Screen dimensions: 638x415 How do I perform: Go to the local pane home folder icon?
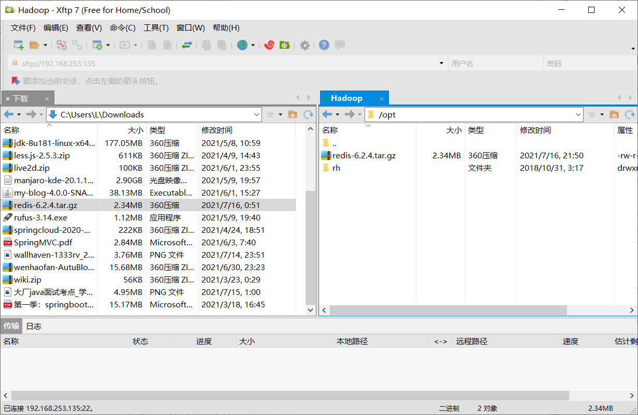293,114
